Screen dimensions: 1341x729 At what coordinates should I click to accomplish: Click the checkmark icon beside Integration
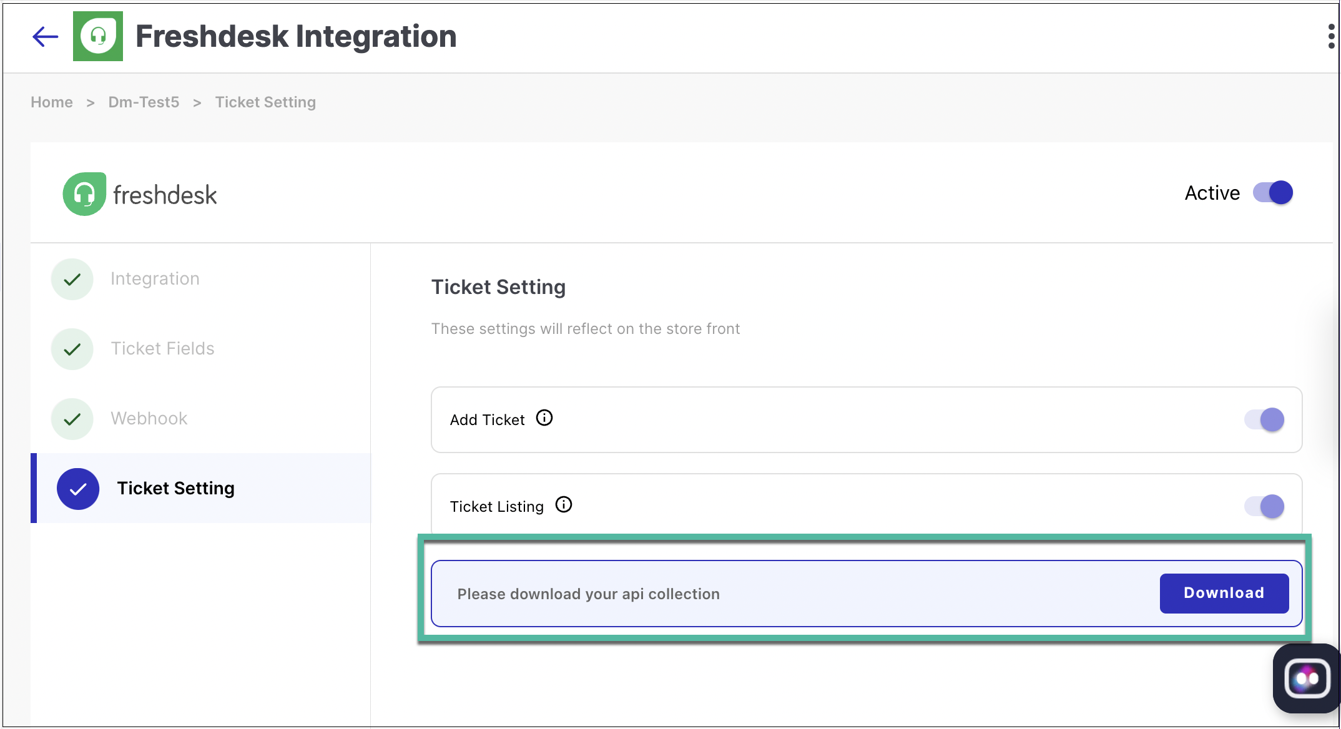(x=72, y=279)
